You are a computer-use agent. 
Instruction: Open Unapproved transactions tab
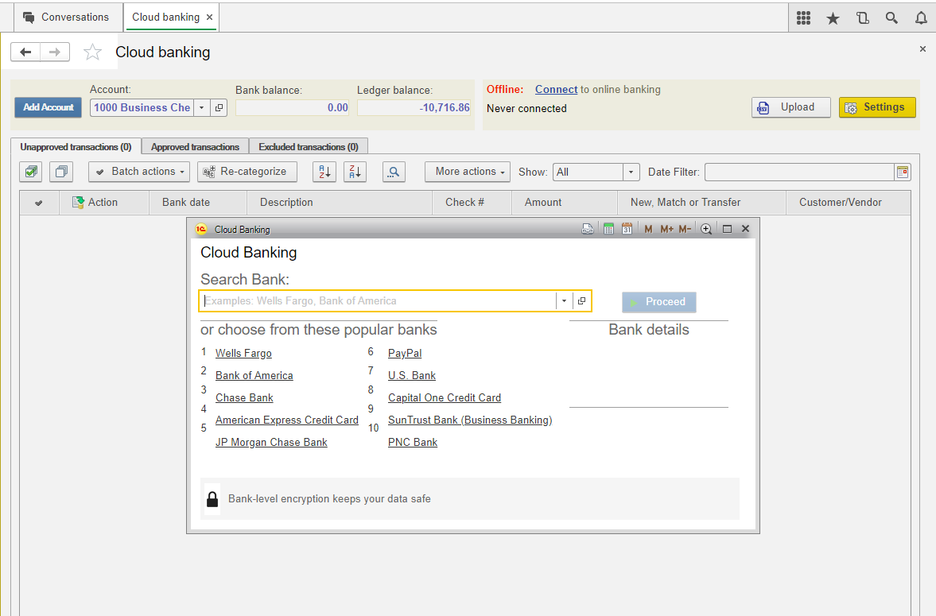76,147
